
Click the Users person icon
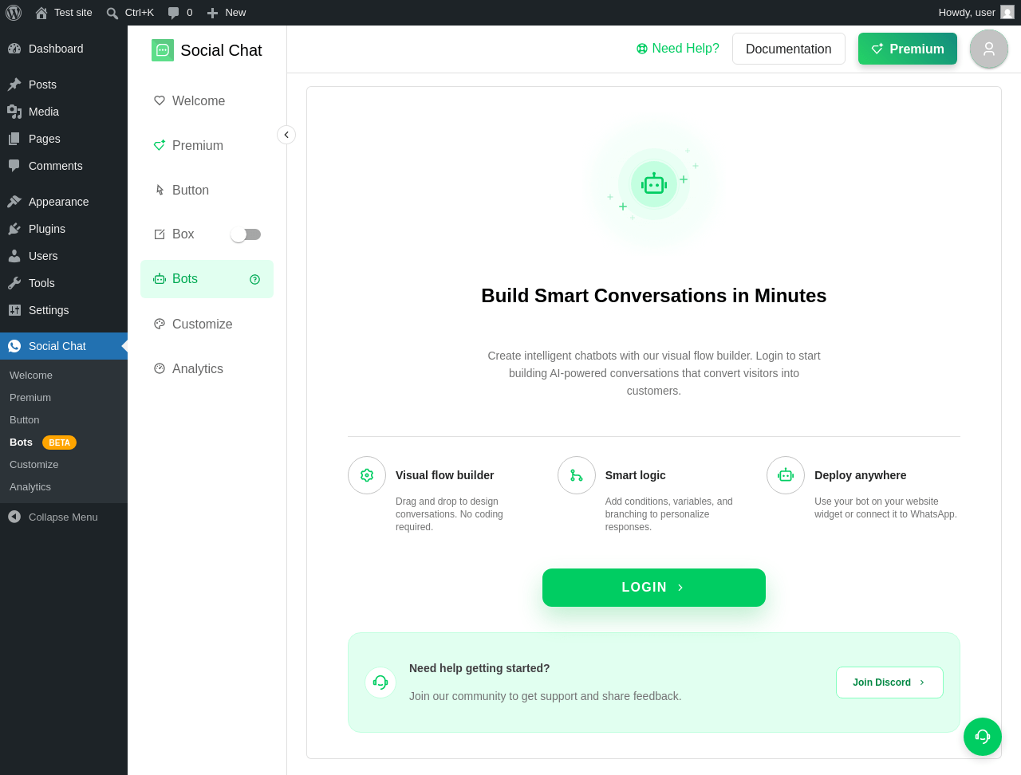[14, 256]
